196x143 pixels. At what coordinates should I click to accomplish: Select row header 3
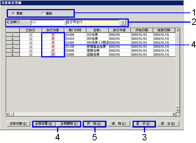[x=13, y=43]
